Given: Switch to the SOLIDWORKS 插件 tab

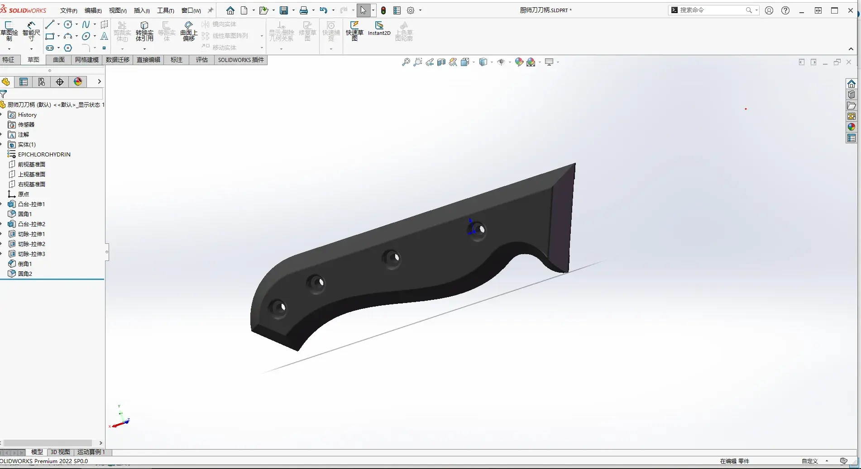Looking at the screenshot, I should 241,60.
